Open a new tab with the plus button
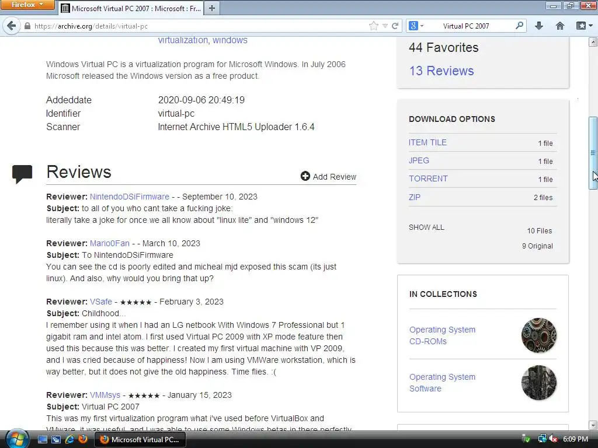 [x=211, y=8]
